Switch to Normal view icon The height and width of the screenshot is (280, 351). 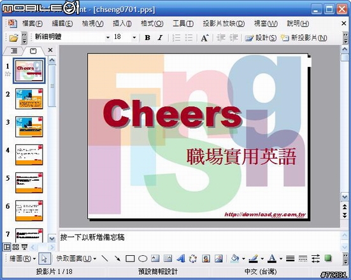click(x=7, y=247)
